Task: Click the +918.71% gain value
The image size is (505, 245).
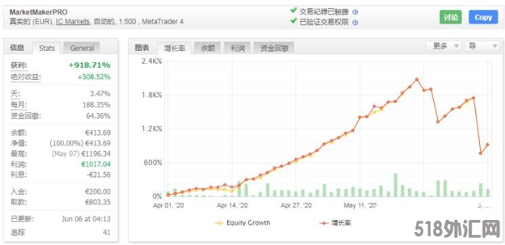Action: (89, 65)
